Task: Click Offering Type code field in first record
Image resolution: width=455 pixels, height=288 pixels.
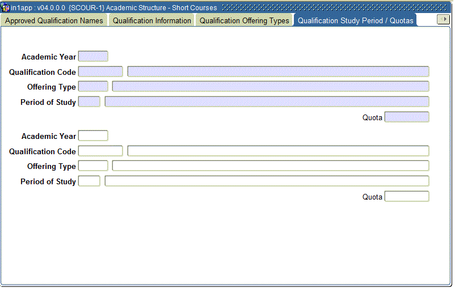Action: point(93,86)
